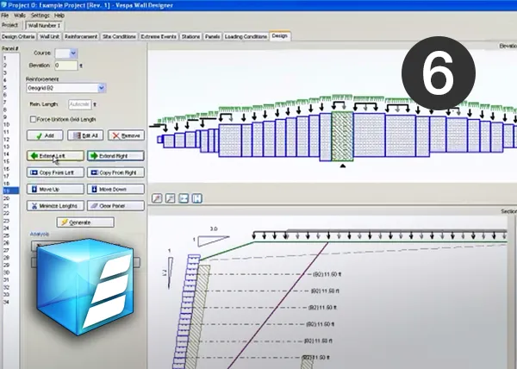Image resolution: width=517 pixels, height=369 pixels.
Task: Open the Walls menu
Action: pyautogui.click(x=20, y=16)
